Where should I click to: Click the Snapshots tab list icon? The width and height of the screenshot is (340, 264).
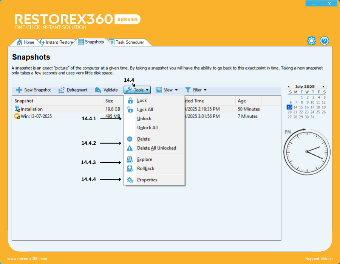(81, 42)
